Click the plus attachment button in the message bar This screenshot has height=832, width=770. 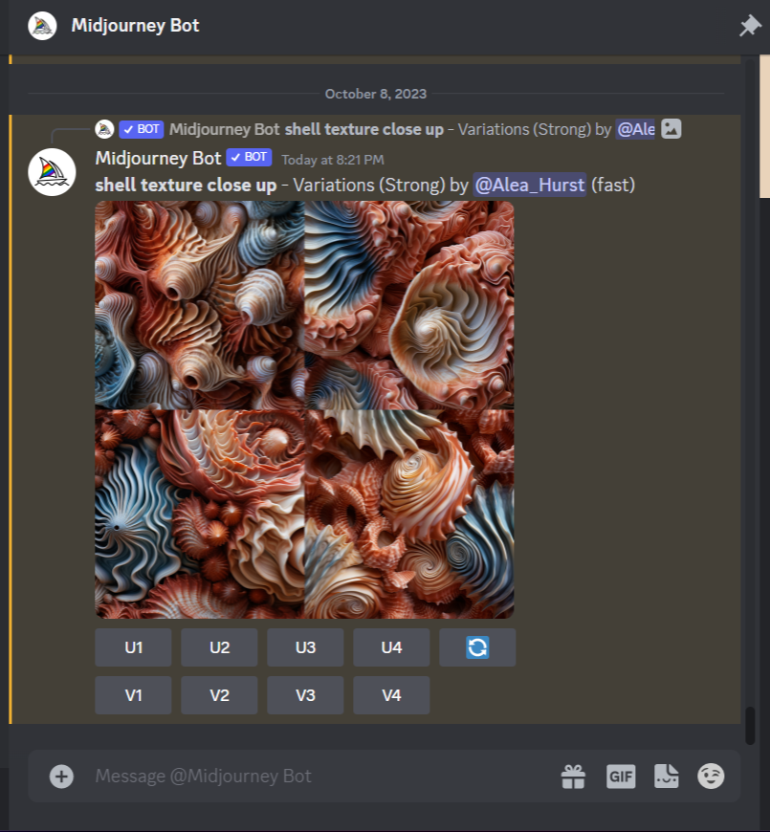(61, 777)
